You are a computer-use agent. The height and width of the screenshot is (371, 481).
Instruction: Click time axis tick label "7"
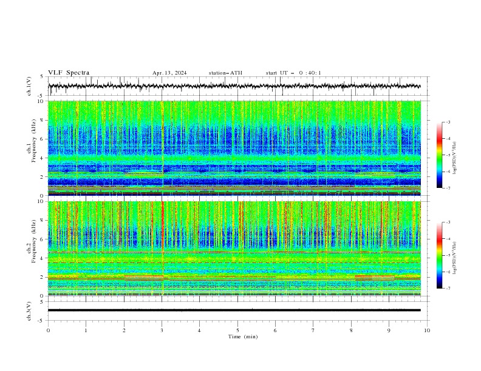point(313,330)
